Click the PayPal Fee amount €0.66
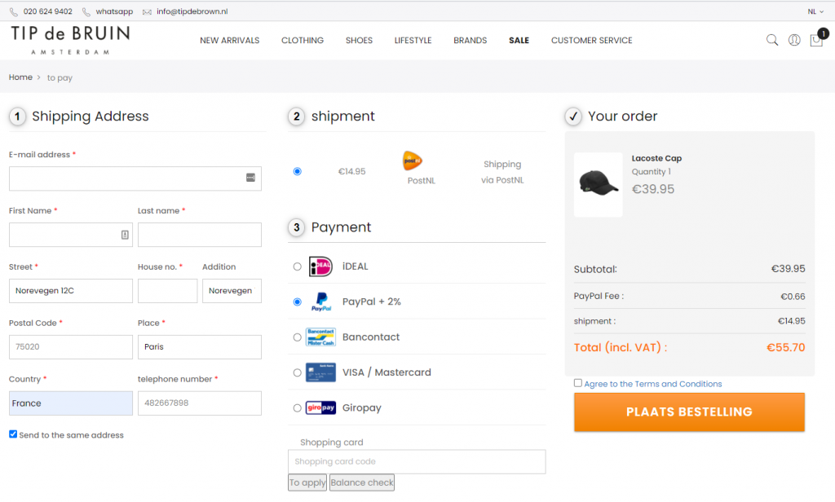 click(x=793, y=297)
